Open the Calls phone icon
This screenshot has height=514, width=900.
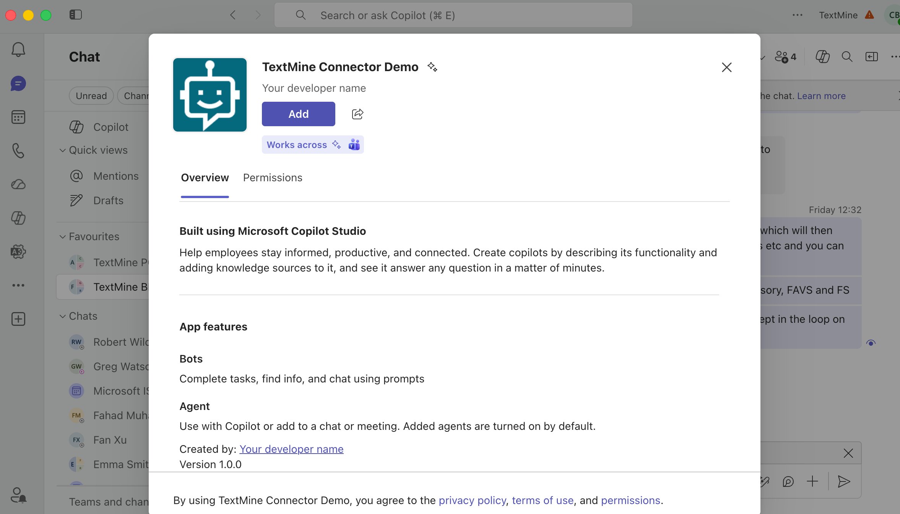(x=18, y=151)
